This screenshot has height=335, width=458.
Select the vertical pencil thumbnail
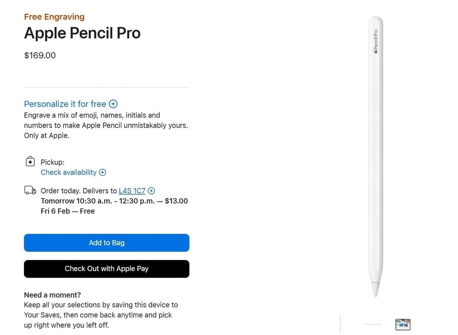(x=340, y=324)
